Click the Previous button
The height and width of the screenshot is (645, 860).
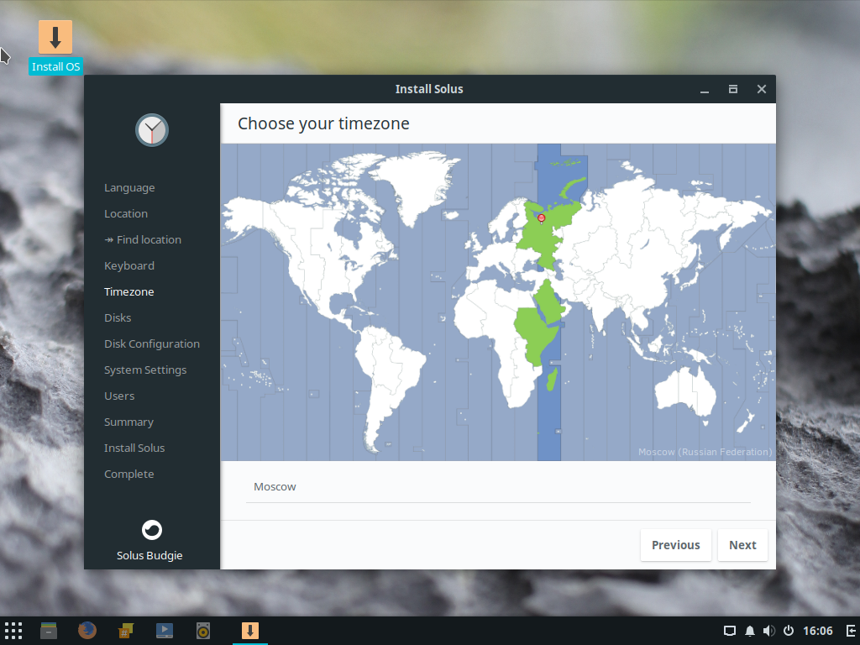(676, 545)
